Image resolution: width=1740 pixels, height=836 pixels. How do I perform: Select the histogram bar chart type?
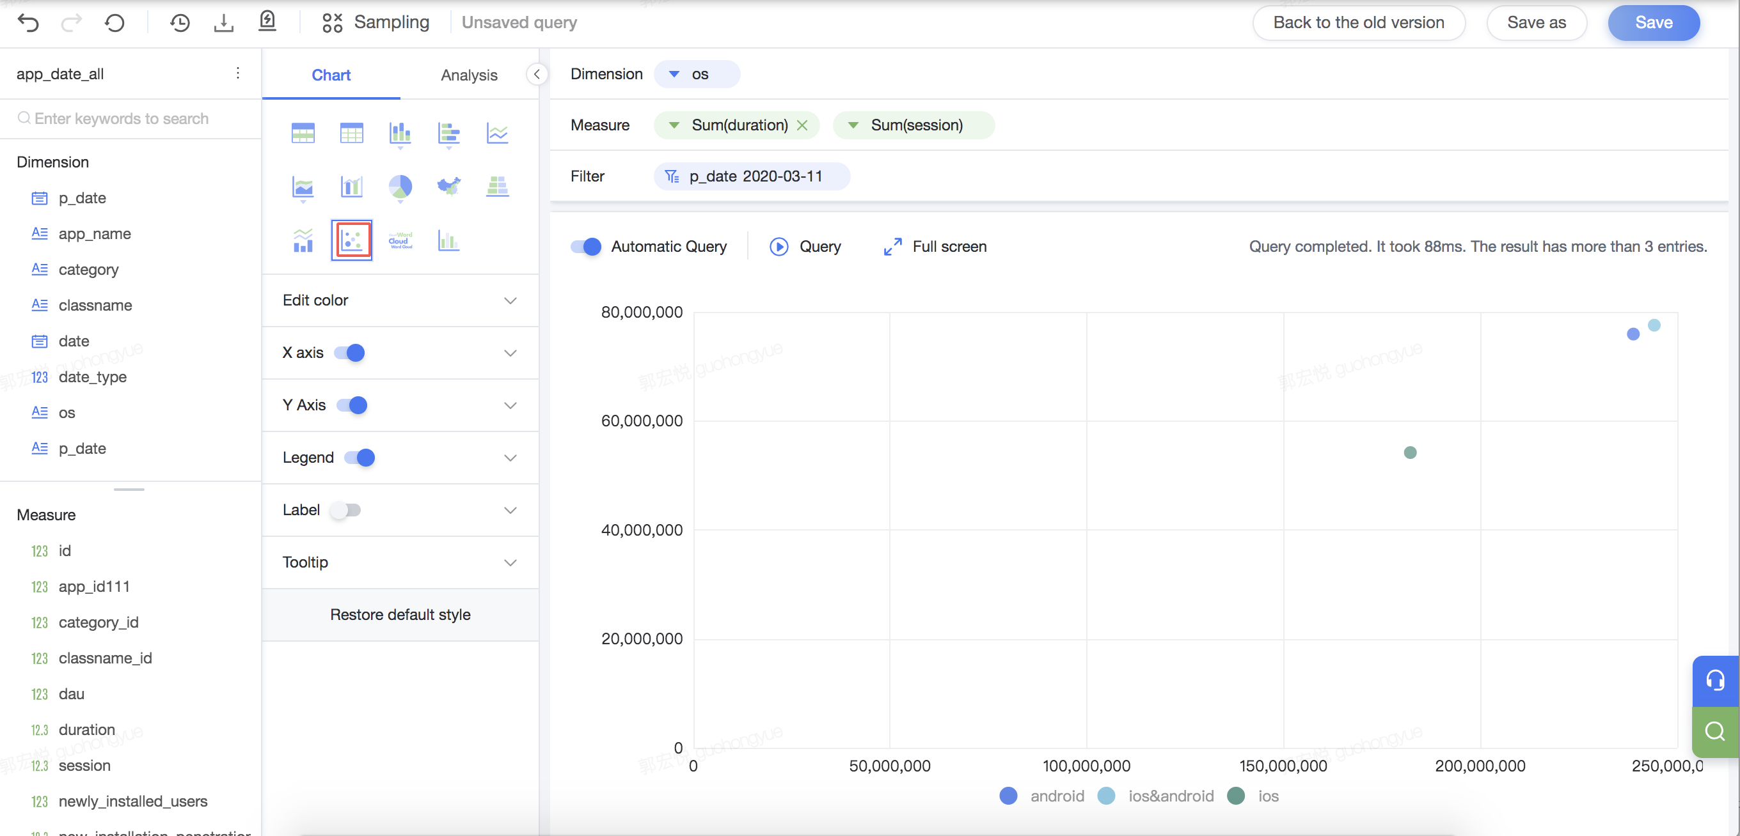(x=448, y=240)
